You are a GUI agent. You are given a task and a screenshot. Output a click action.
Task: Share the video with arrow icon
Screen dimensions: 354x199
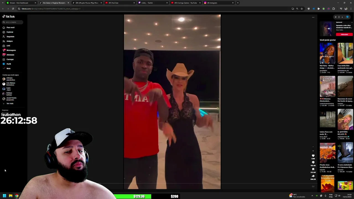[313, 176]
